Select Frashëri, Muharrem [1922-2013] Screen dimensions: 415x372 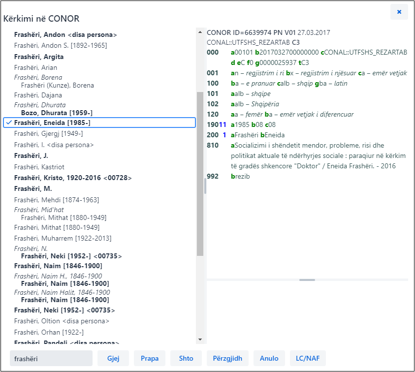click(63, 238)
